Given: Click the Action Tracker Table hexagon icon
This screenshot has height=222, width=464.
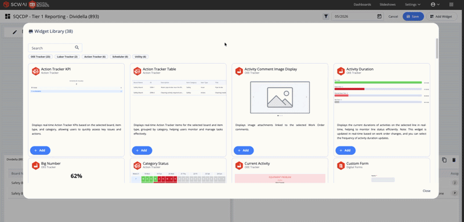Looking at the screenshot, I should pos(137,71).
